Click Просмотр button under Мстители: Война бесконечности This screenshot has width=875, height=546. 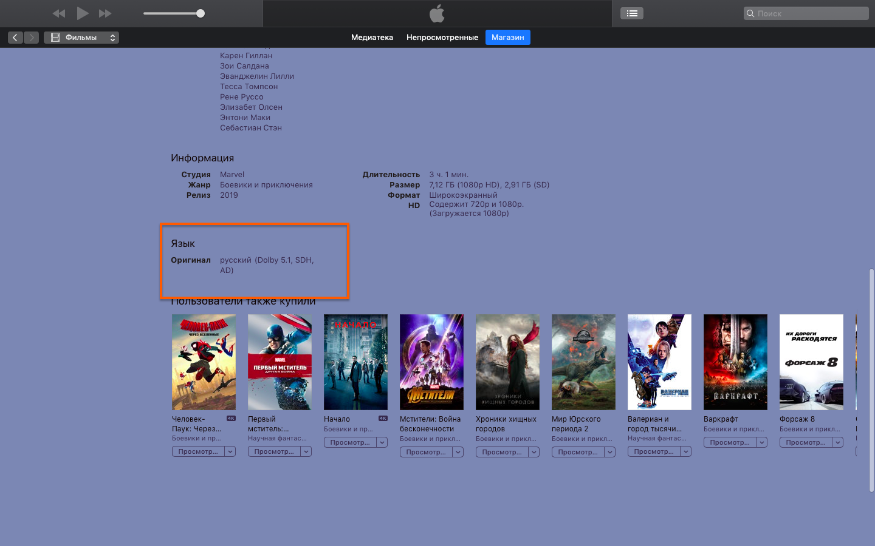(427, 451)
